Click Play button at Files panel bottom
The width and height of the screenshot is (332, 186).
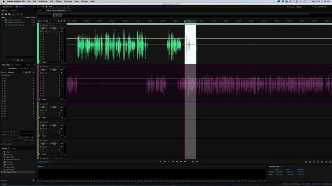click(x=14, y=60)
